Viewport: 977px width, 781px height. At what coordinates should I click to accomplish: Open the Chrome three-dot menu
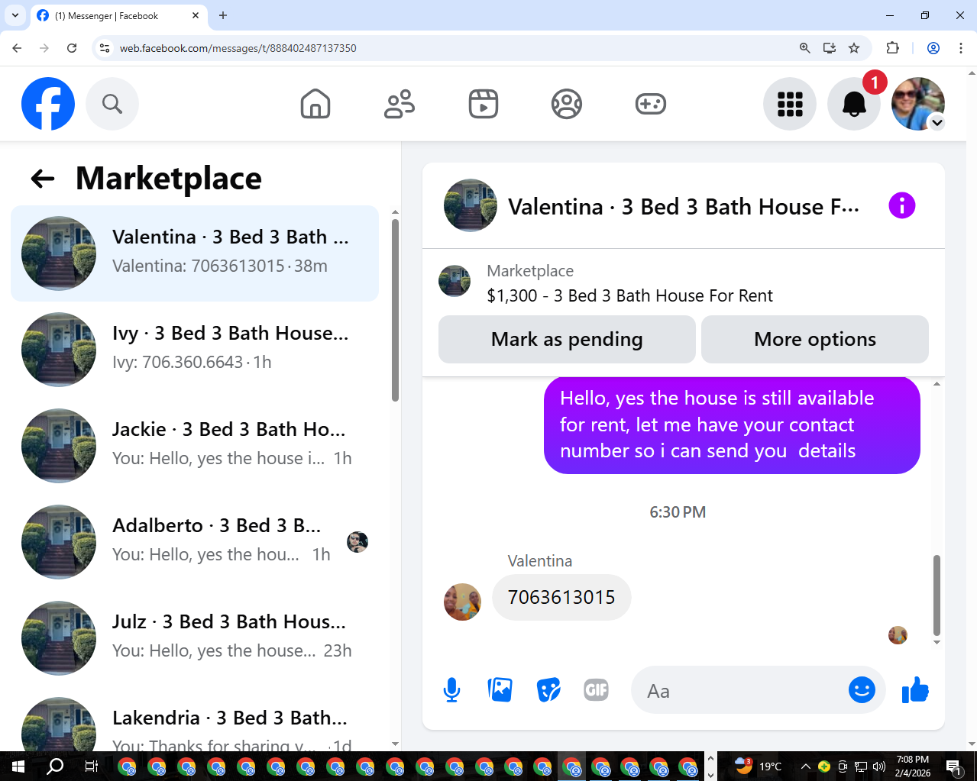(x=961, y=48)
